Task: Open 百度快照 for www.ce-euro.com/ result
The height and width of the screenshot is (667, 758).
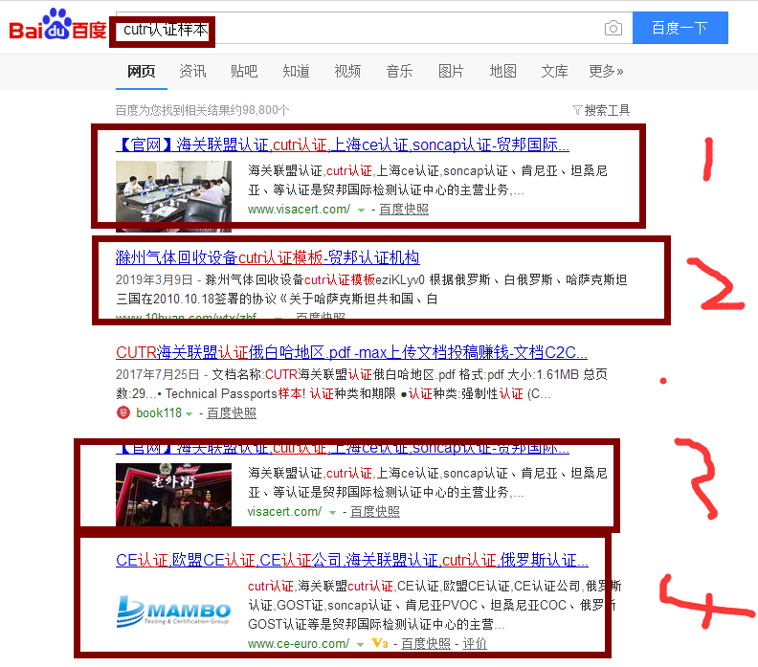Action: [x=426, y=644]
